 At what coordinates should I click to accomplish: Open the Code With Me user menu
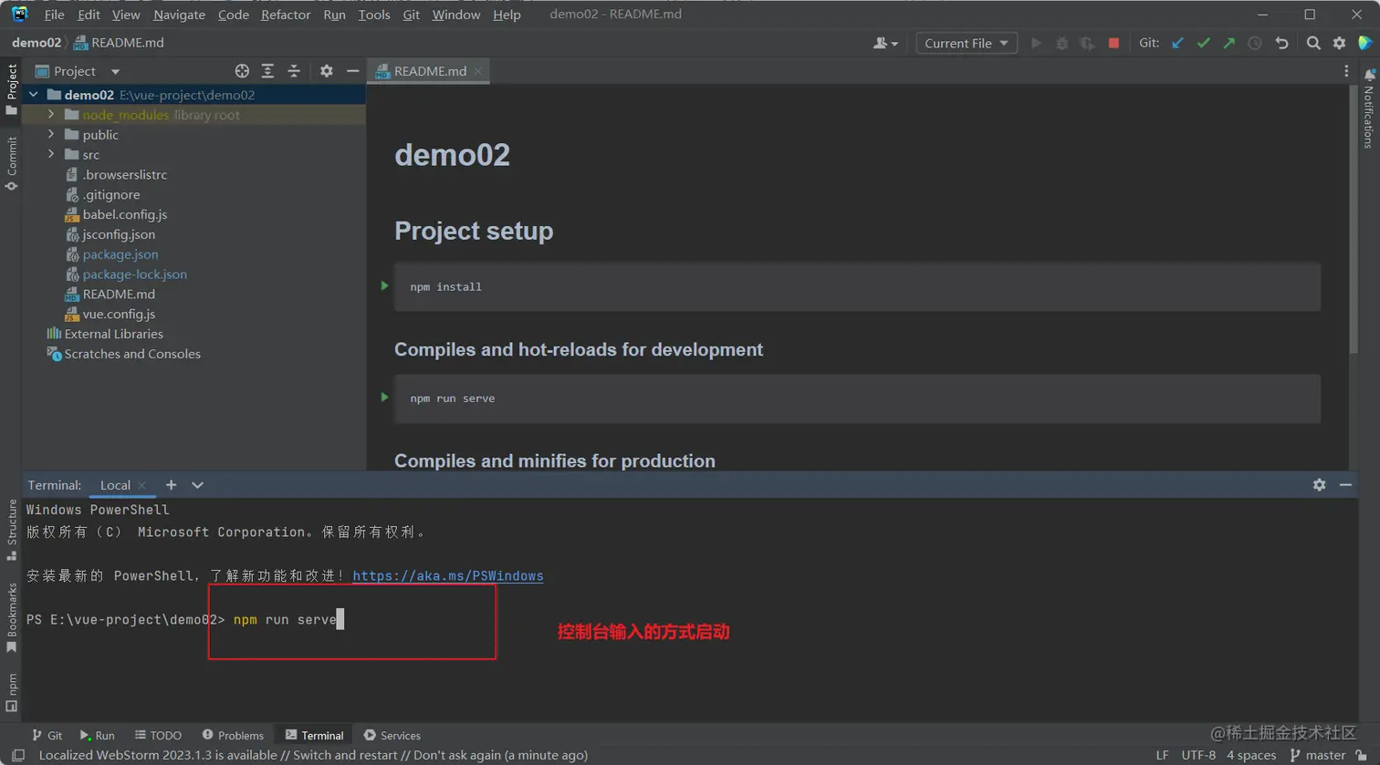[x=885, y=43]
